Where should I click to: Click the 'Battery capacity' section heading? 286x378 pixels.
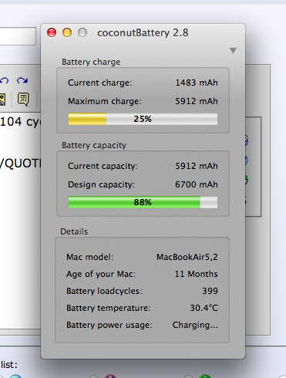(94, 145)
